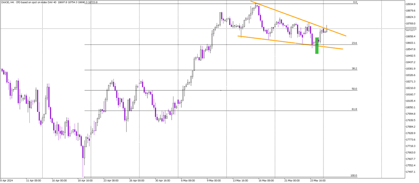The height and width of the screenshot is (183, 419).
Task: Click the 23 Apr 08:00 time label
Action: [110, 180]
